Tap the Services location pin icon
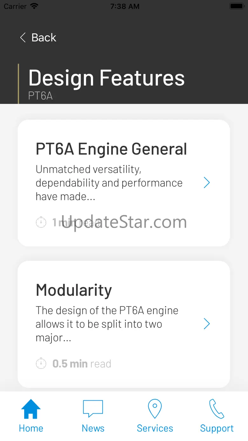 (x=155, y=409)
